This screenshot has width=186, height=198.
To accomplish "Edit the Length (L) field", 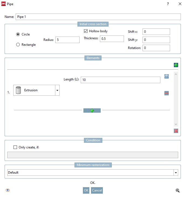I will coord(120,80).
